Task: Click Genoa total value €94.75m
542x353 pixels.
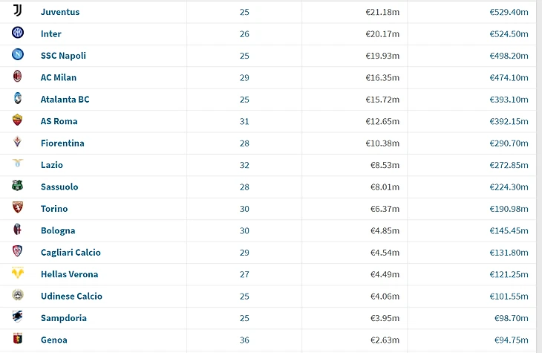Action: 511,340
